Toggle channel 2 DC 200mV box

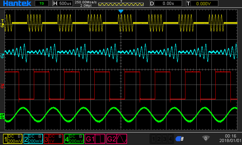click(x=33, y=139)
